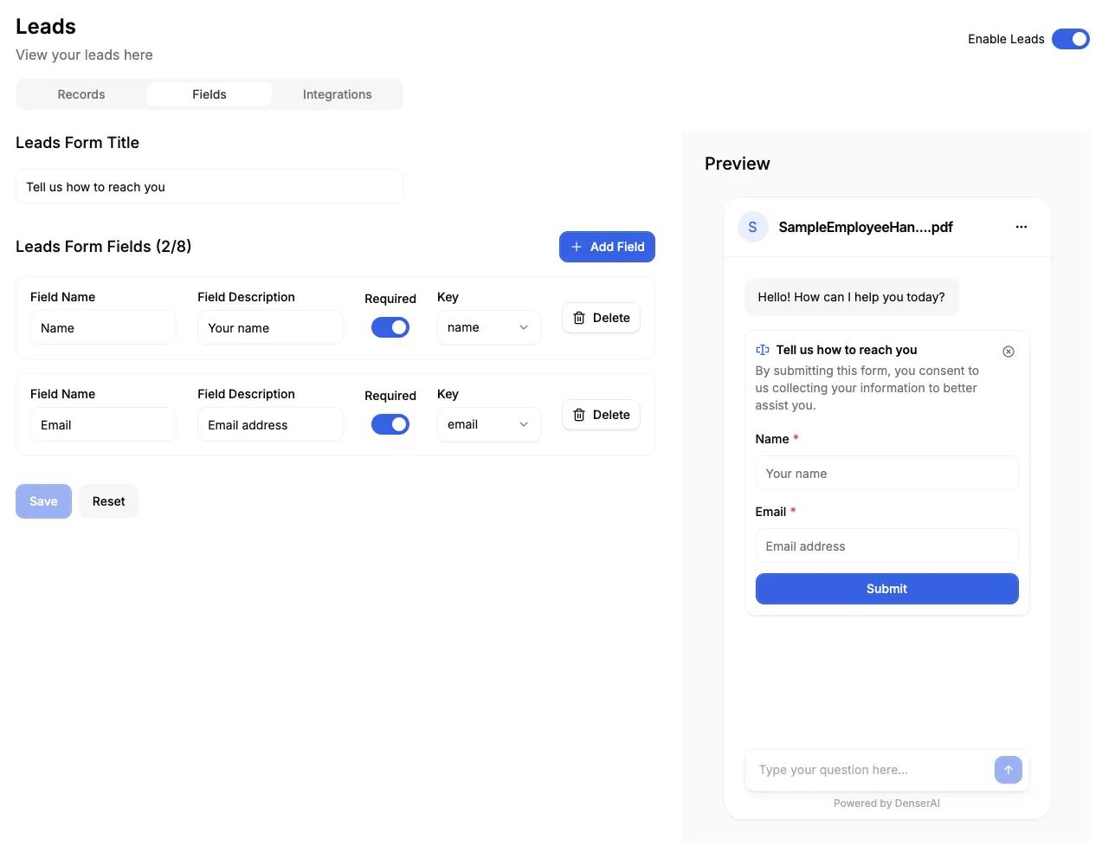Click the form icon beside preview form title
The image size is (1102, 852).
[762, 350]
